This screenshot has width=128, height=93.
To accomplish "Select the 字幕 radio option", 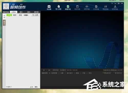I will [61, 73].
